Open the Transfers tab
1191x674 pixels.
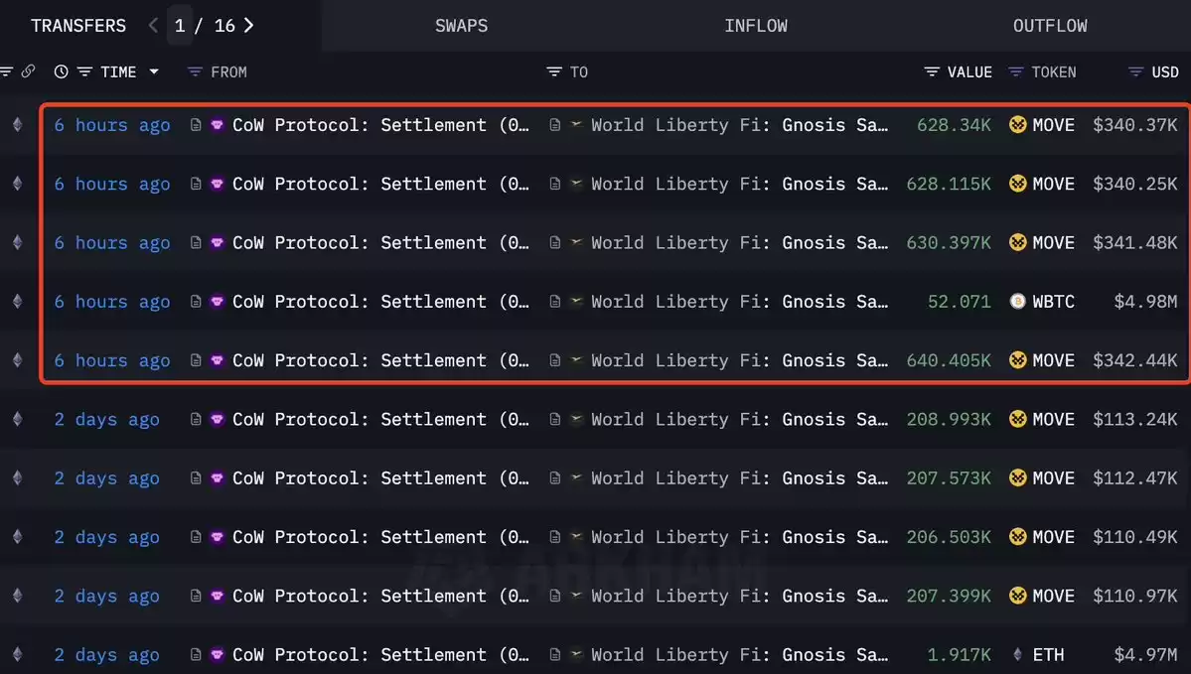tap(78, 26)
